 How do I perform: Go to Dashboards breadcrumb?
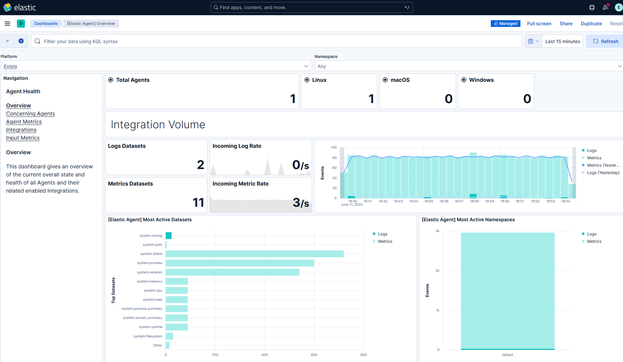[46, 24]
